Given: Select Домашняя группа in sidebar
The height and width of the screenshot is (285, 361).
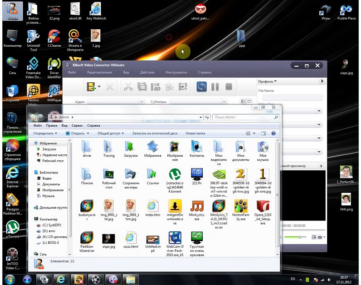Looking at the screenshot, I should (53, 208).
